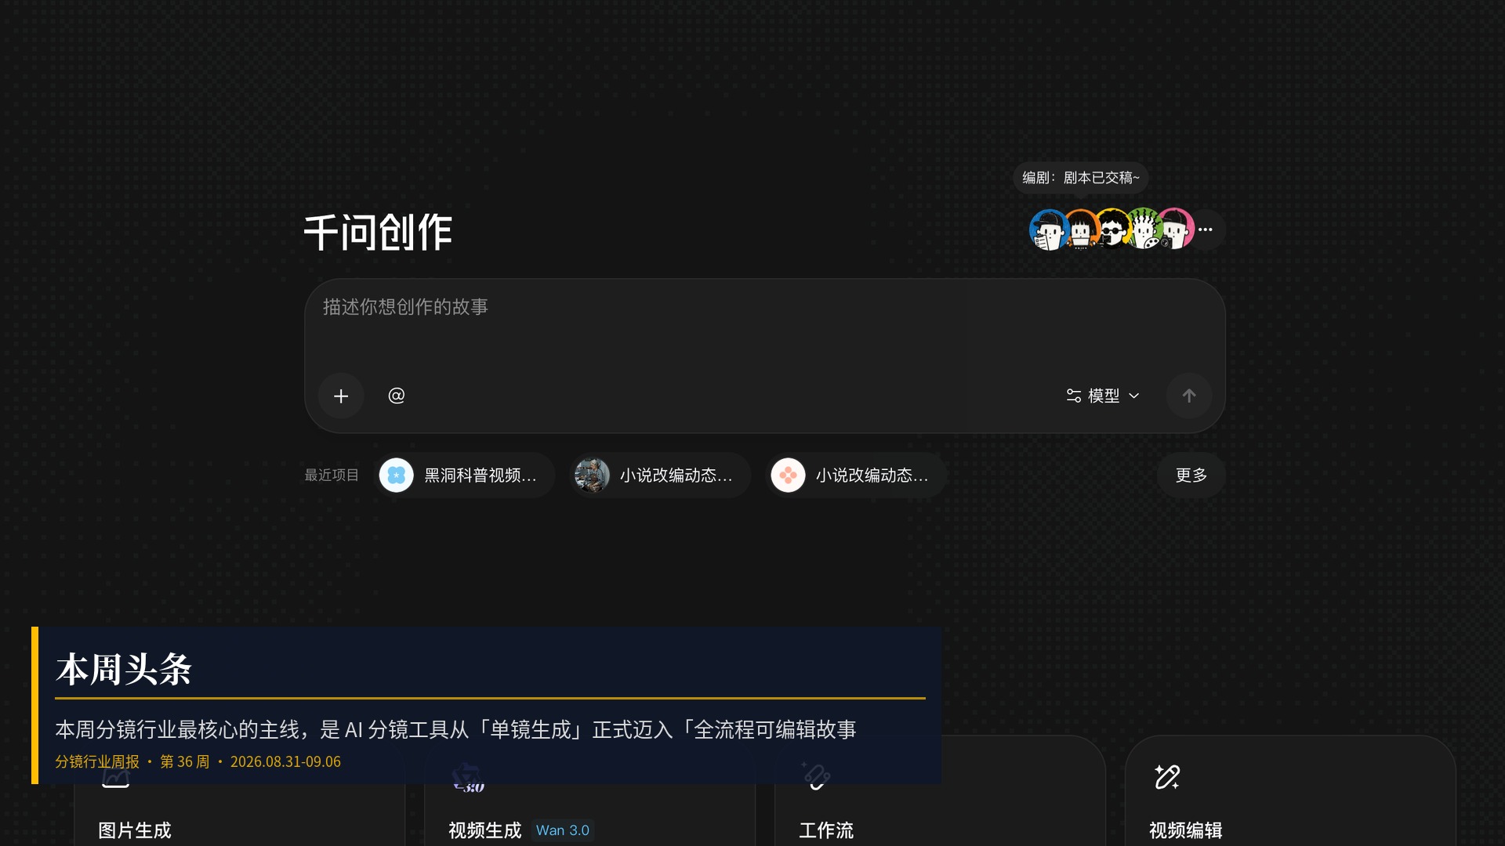Select the pink avatar with camera
This screenshot has width=1505, height=846.
pyautogui.click(x=1176, y=230)
